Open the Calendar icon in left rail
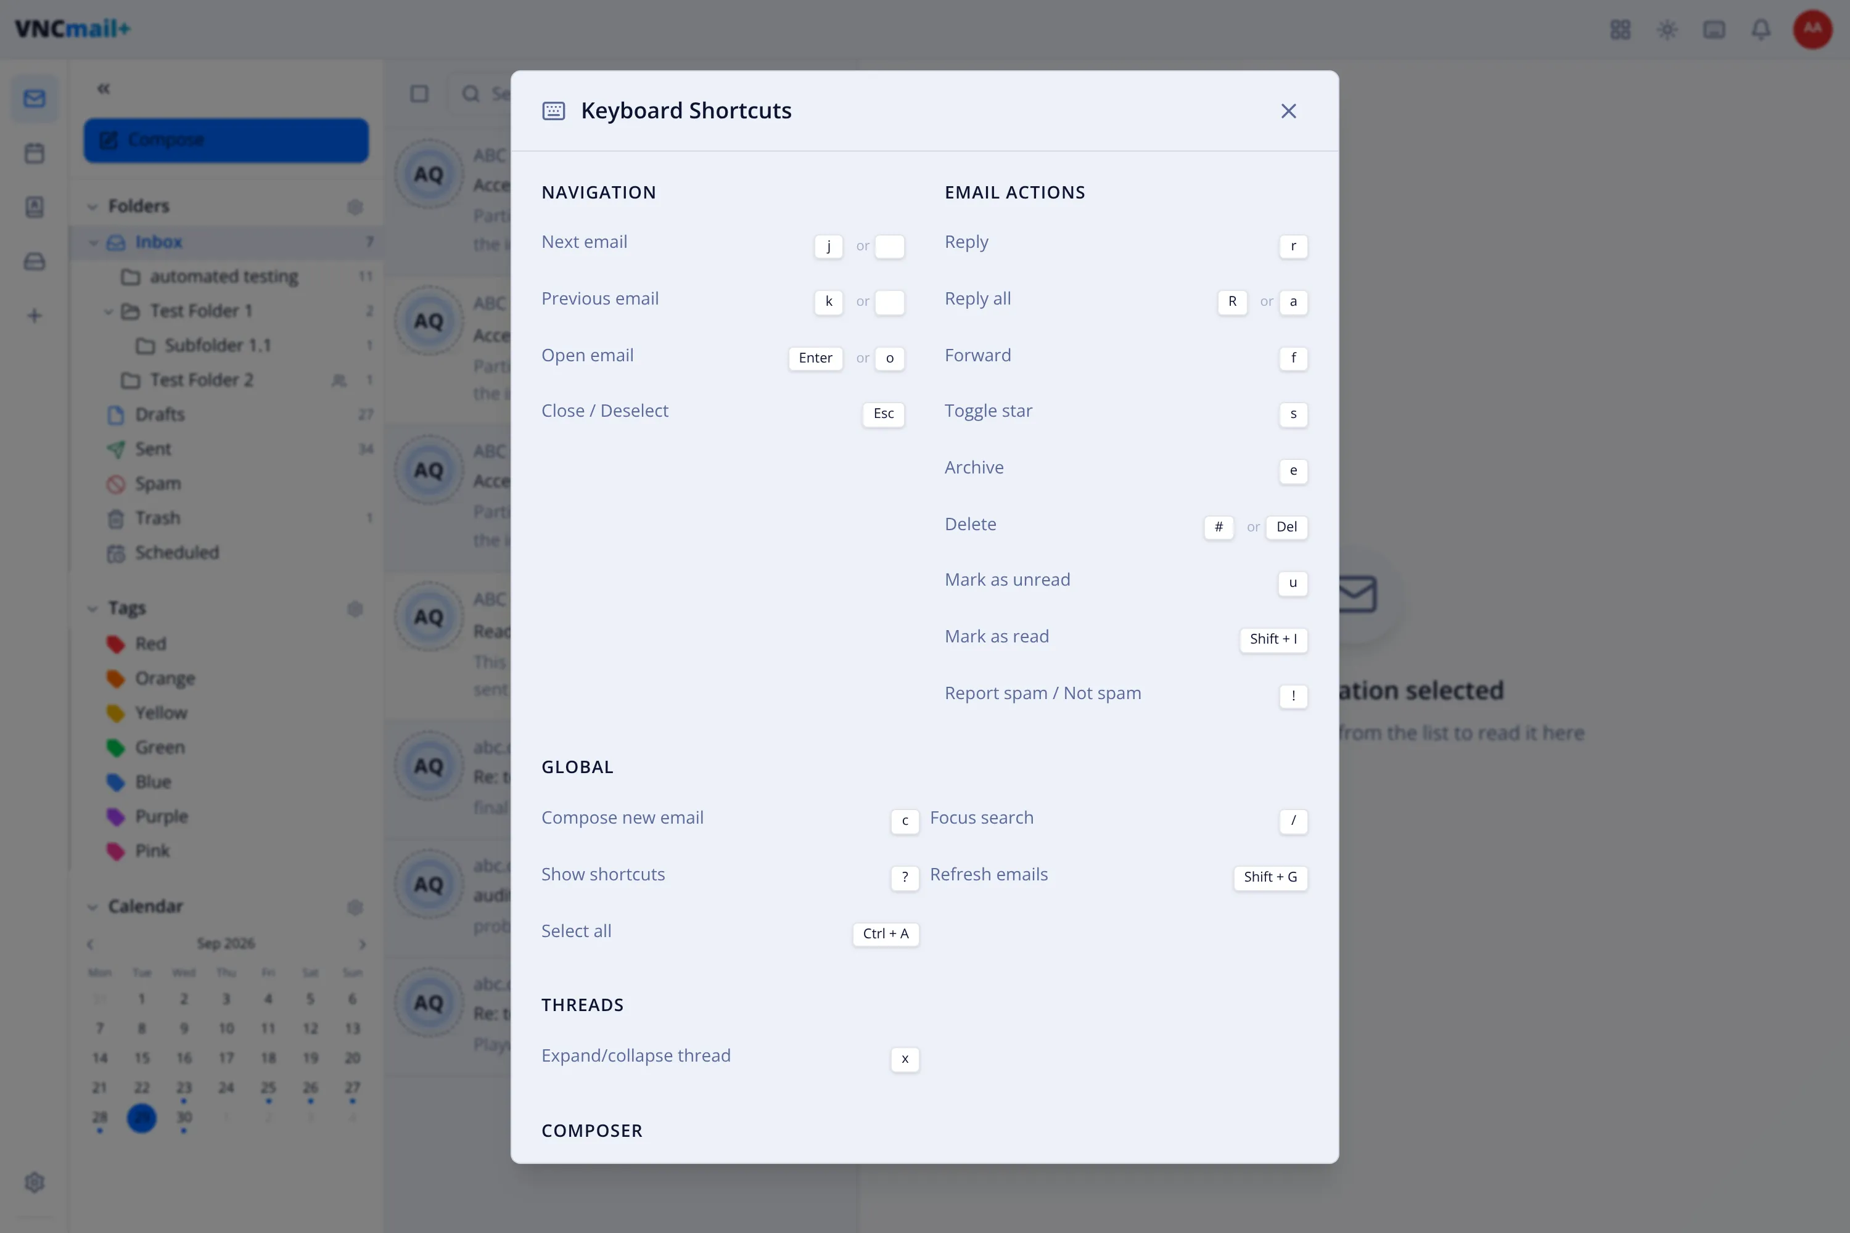The width and height of the screenshot is (1850, 1233). (x=35, y=152)
